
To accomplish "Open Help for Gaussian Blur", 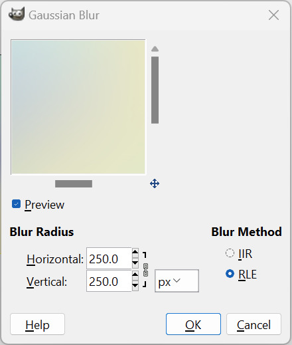I will [x=37, y=324].
